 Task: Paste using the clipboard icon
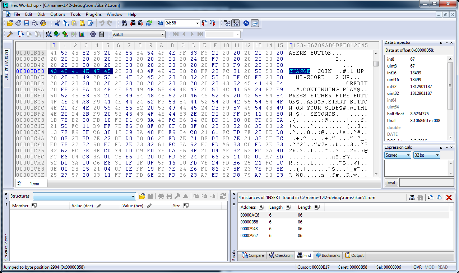(x=74, y=23)
